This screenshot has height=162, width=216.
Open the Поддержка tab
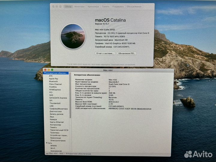click(118, 7)
